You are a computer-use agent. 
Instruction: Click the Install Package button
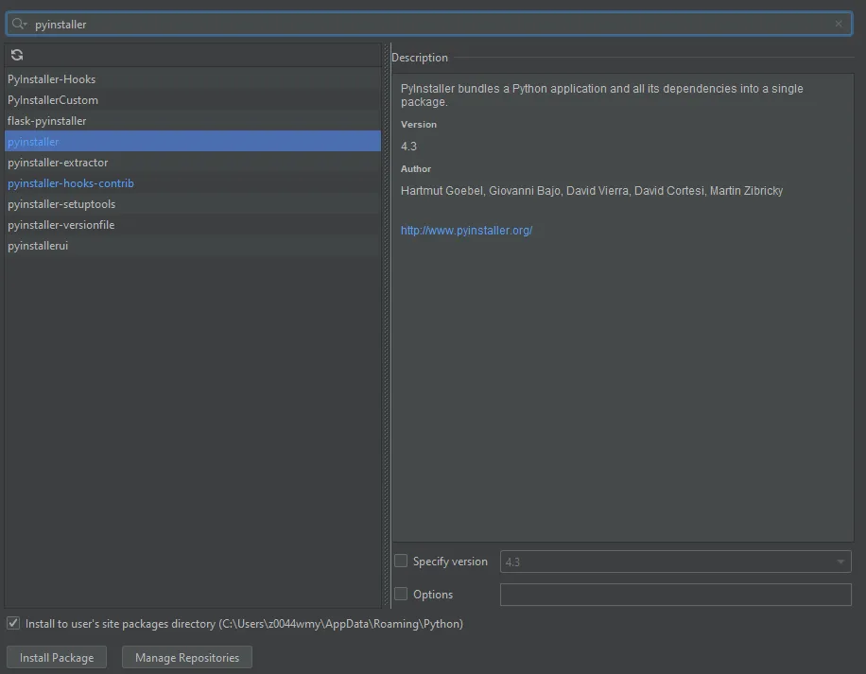pos(57,657)
